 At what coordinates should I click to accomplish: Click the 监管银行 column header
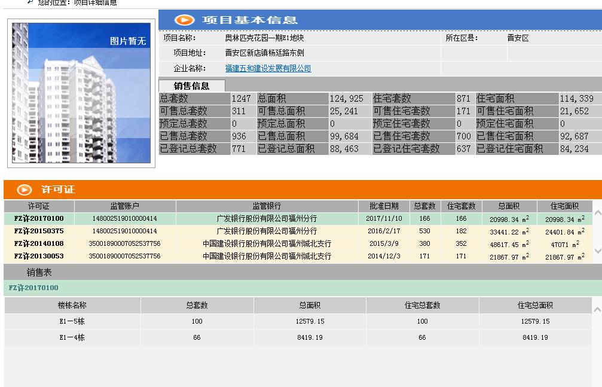267,206
